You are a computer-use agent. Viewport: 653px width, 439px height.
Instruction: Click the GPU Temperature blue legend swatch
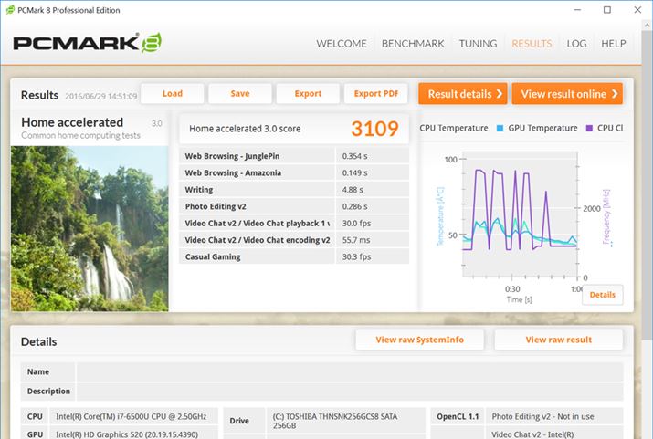point(500,128)
